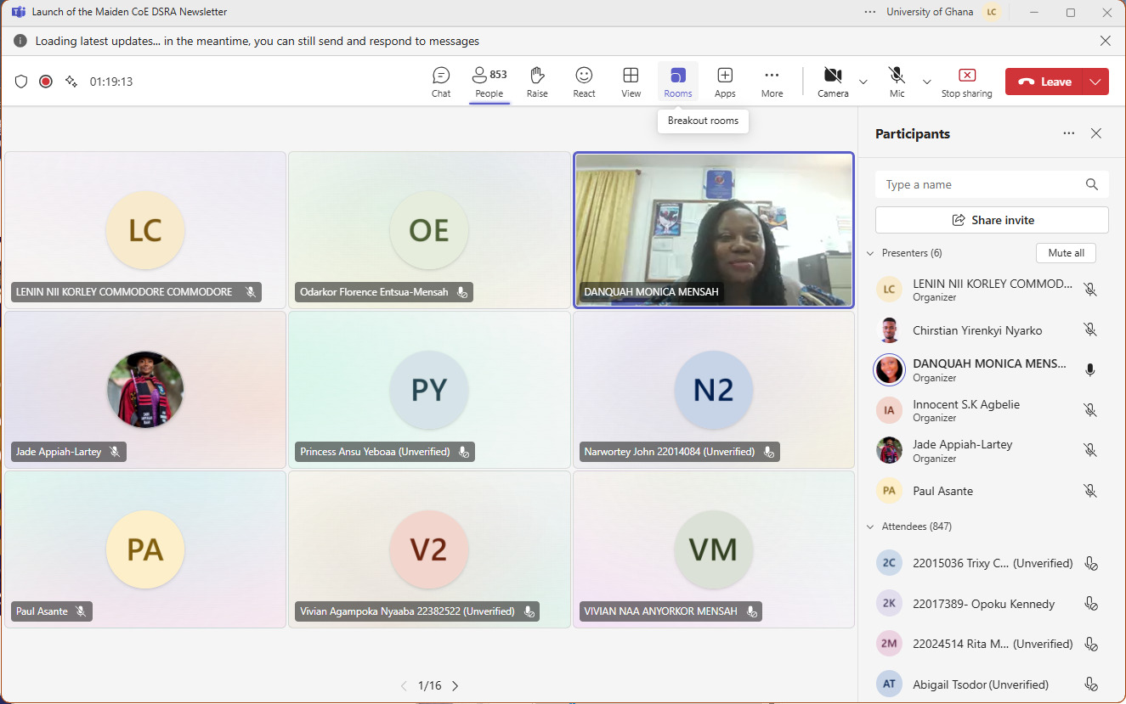Open the React emoji menu
Image resolution: width=1126 pixels, height=704 pixels.
[x=584, y=82]
